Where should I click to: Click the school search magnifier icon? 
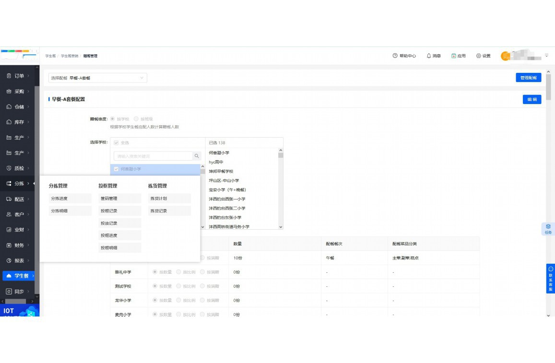(x=197, y=156)
